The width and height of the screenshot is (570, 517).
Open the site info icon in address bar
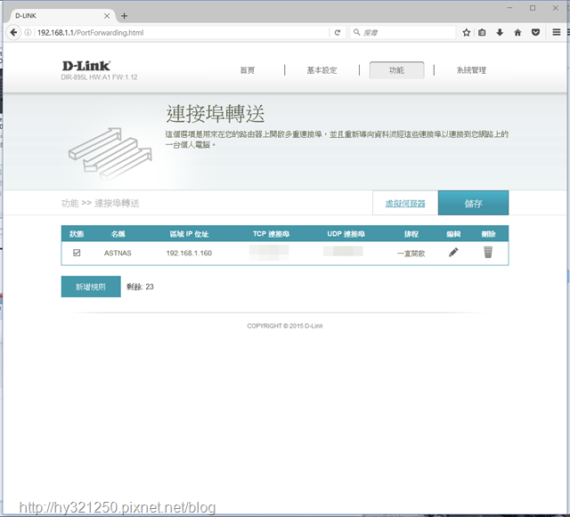28,32
